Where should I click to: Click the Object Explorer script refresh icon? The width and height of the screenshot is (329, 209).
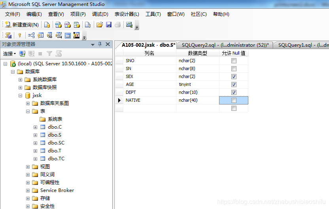tap(59, 54)
